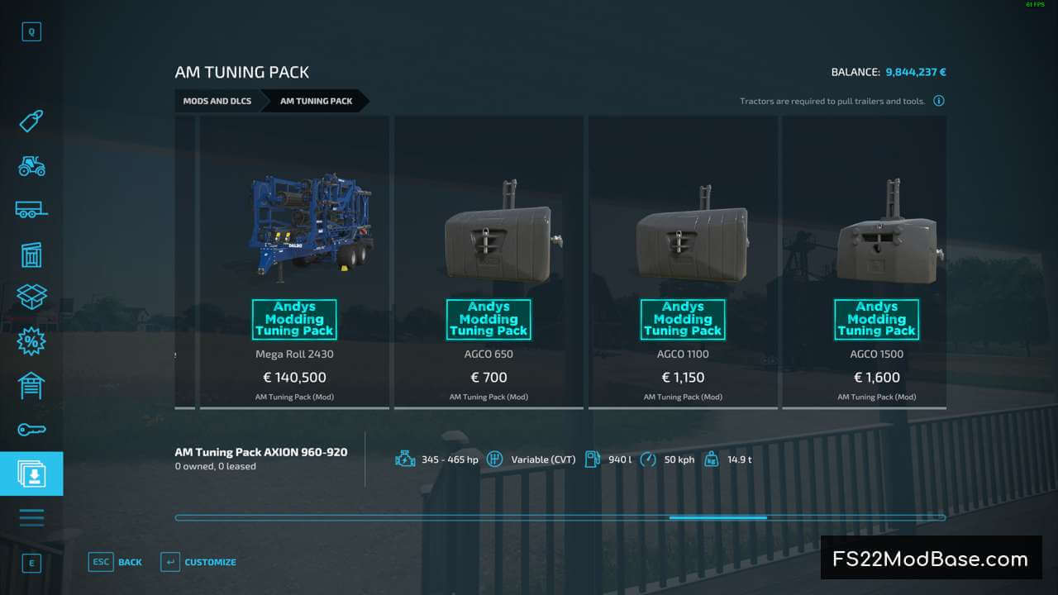Click the engine power stats icon
The image size is (1058, 595).
coord(405,459)
